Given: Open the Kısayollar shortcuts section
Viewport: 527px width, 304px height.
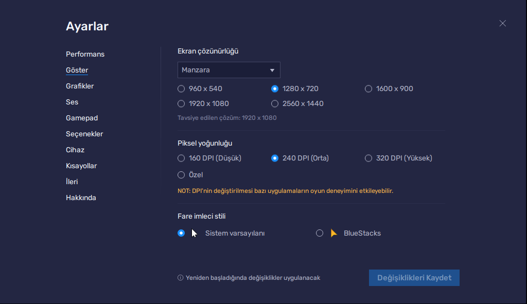Looking at the screenshot, I should 81,166.
